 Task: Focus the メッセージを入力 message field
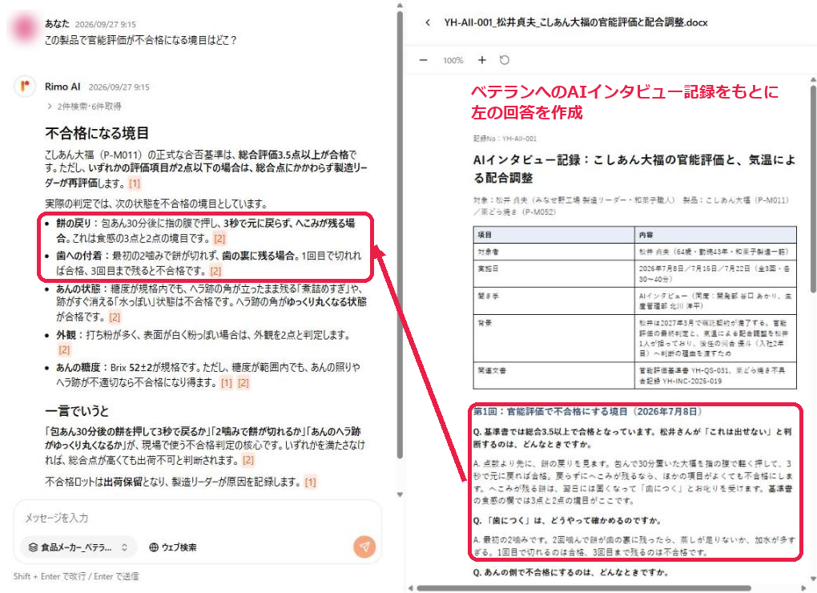point(198,518)
